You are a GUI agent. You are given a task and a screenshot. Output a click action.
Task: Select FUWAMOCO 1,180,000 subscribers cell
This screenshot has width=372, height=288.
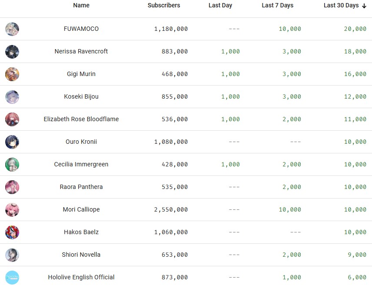(x=171, y=29)
